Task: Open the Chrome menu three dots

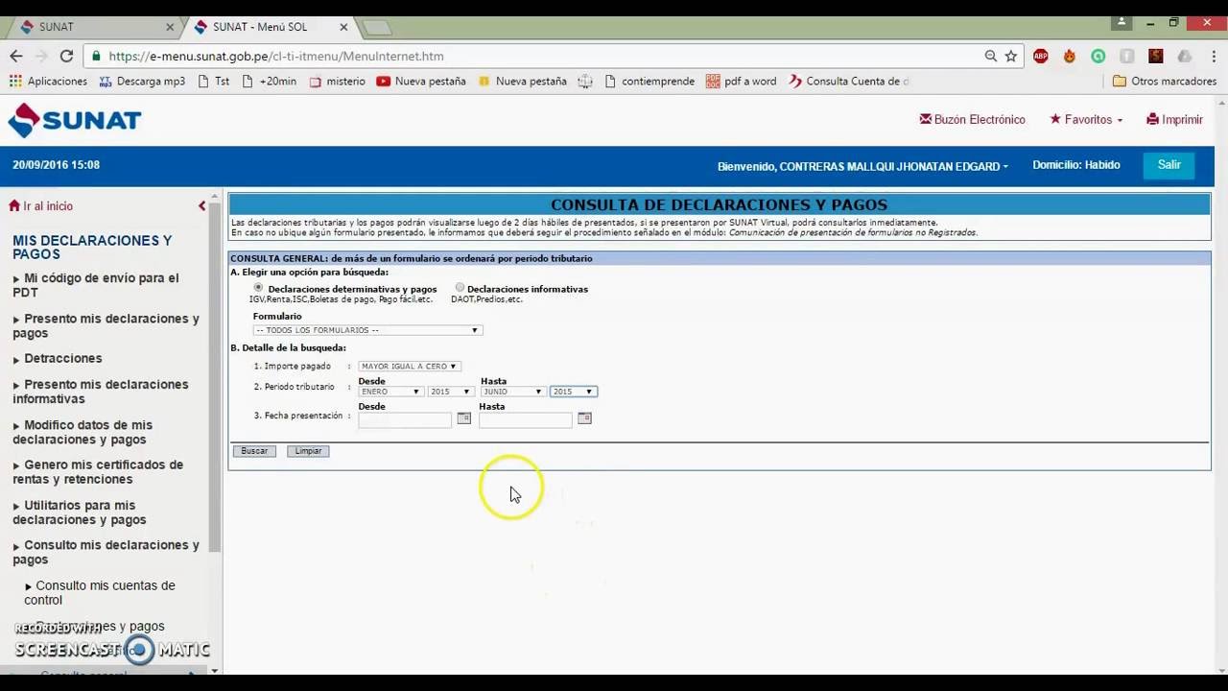Action: coord(1213,57)
